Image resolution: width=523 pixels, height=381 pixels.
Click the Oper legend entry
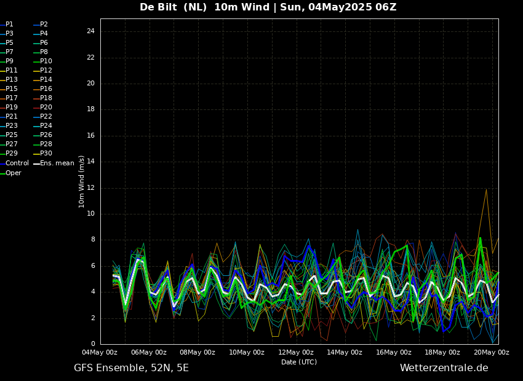coord(14,173)
